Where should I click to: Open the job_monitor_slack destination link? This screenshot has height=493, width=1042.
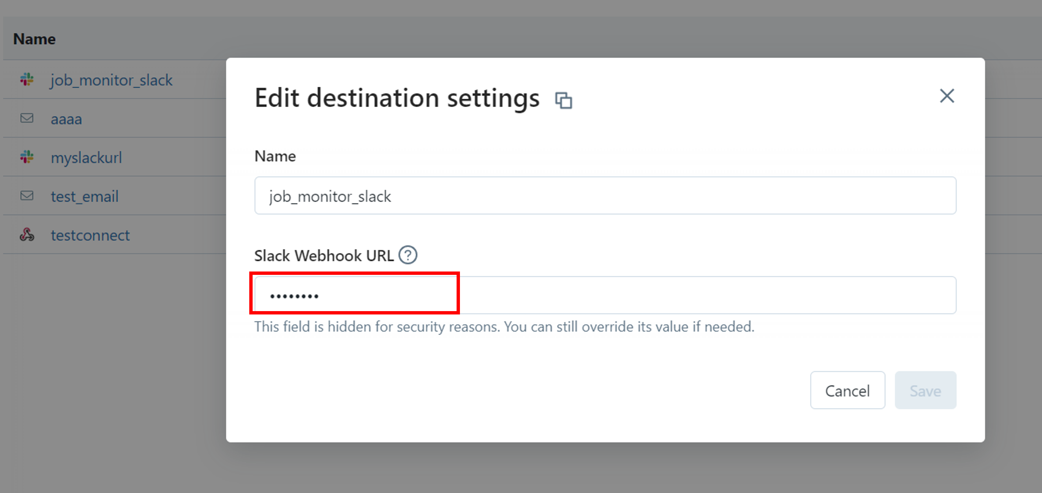(112, 80)
